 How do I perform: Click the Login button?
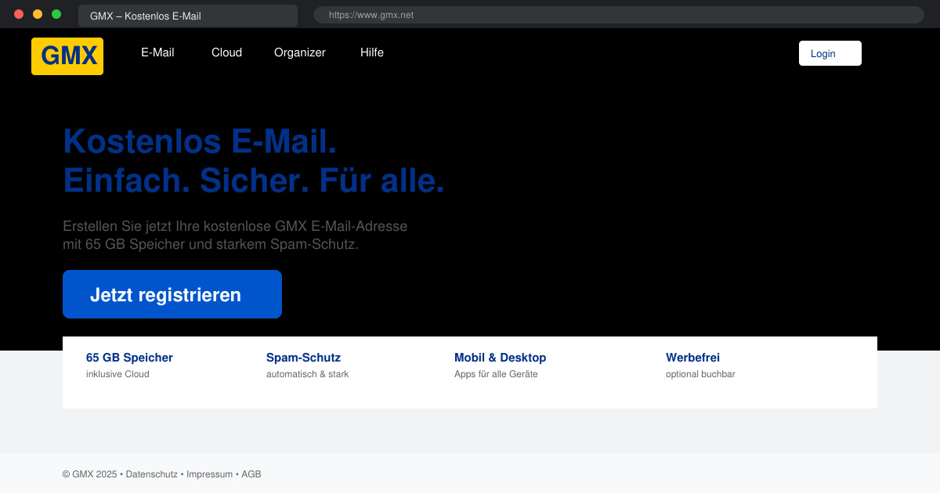point(830,53)
